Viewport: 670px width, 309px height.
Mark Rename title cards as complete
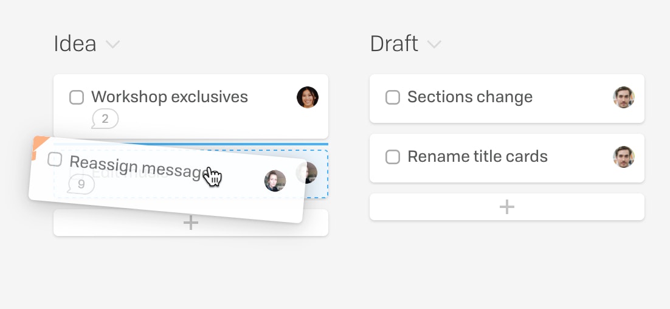[393, 157]
